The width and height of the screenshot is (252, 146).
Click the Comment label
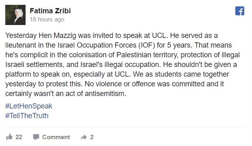[56, 137]
